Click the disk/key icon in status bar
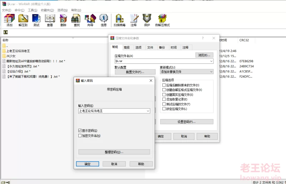Image resolution: width=286 pixels, height=184 pixels. [x=6, y=182]
